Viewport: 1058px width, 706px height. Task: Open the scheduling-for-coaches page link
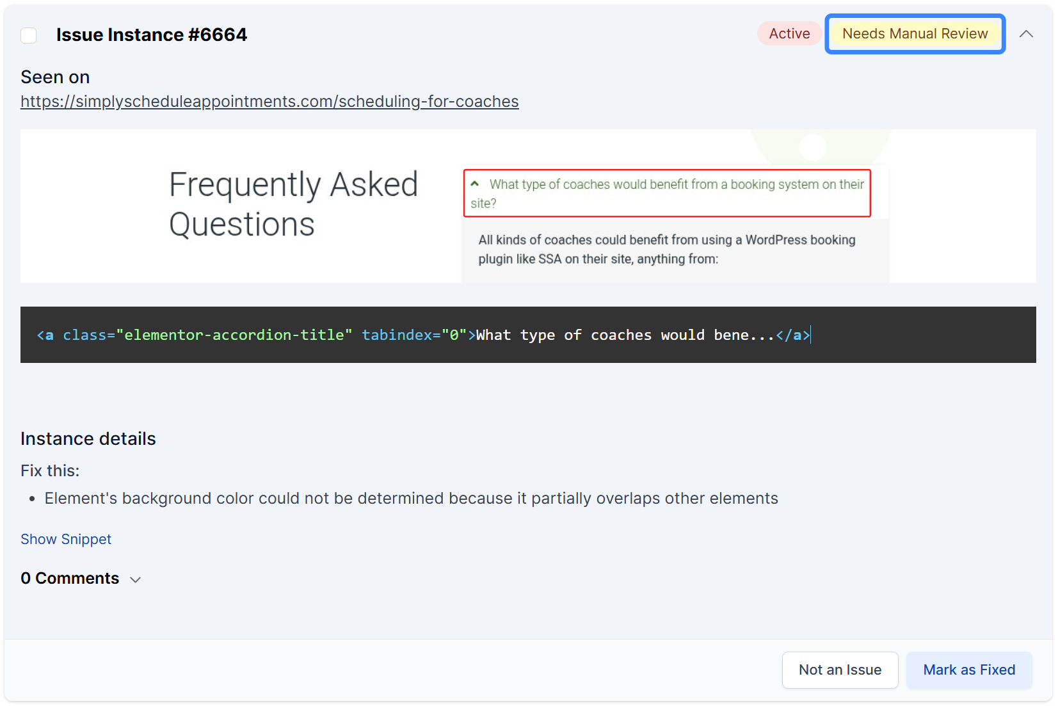coord(269,101)
